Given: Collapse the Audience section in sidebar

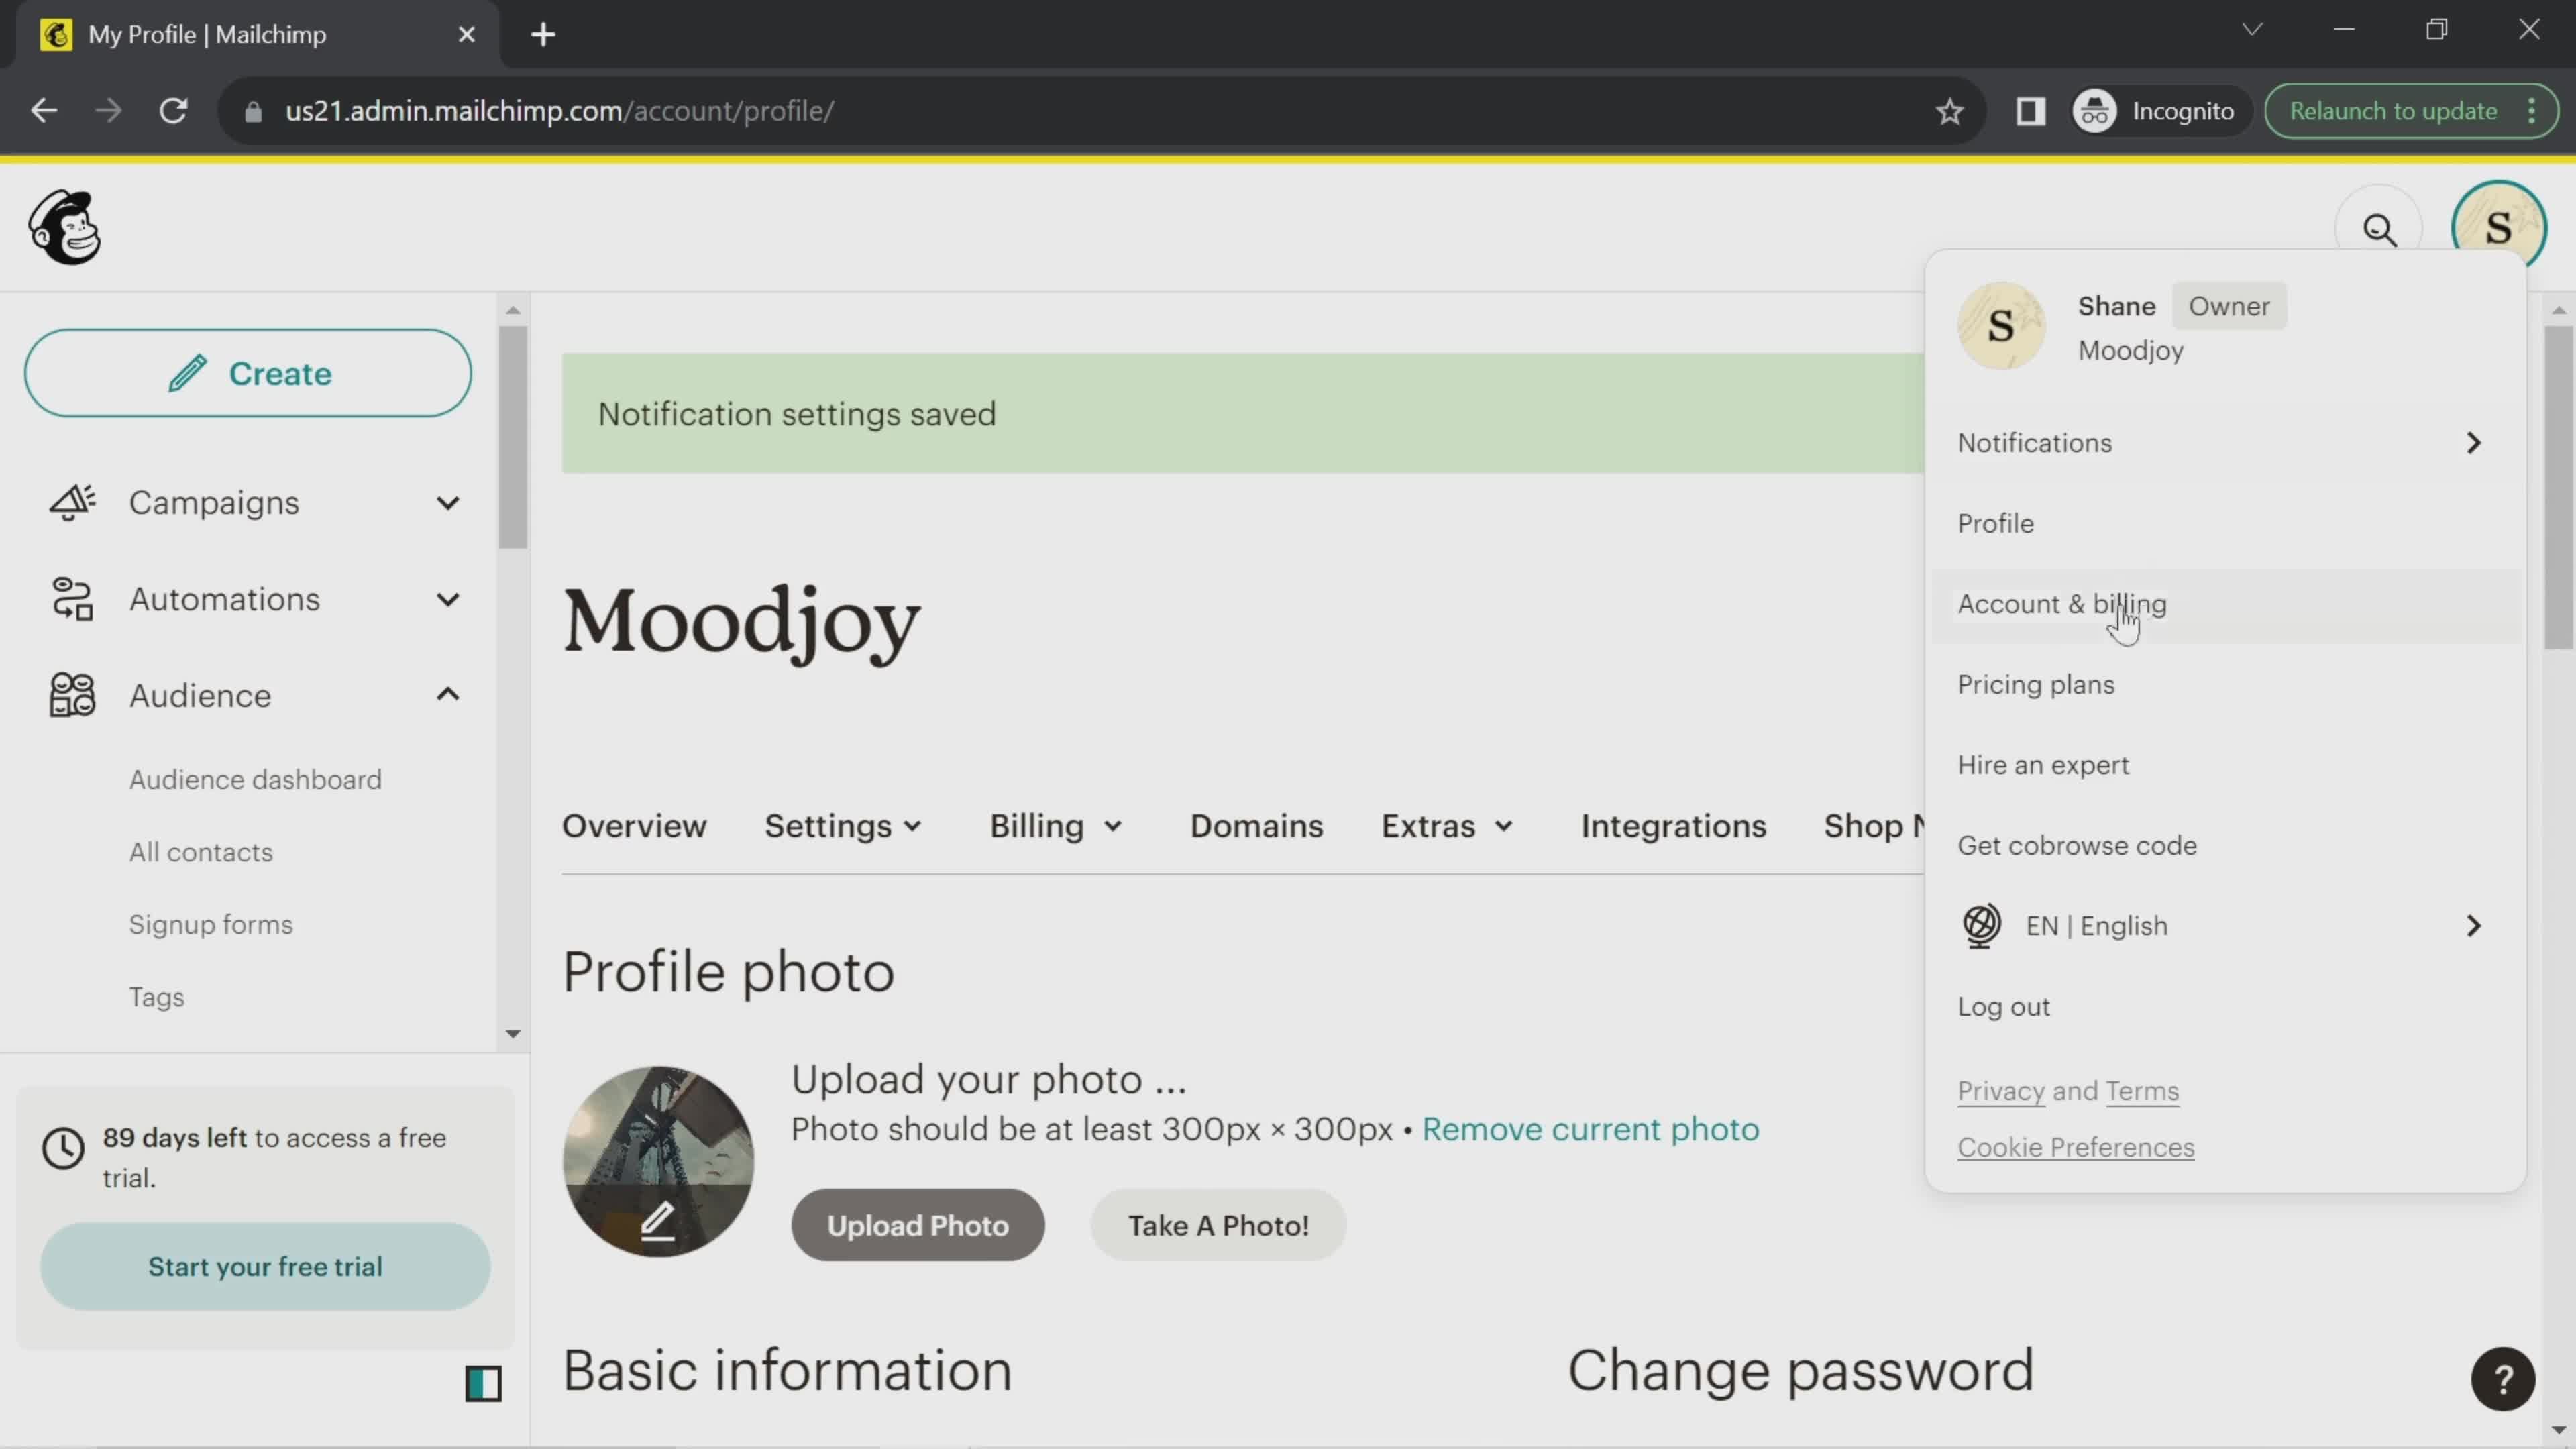Looking at the screenshot, I should [447, 695].
